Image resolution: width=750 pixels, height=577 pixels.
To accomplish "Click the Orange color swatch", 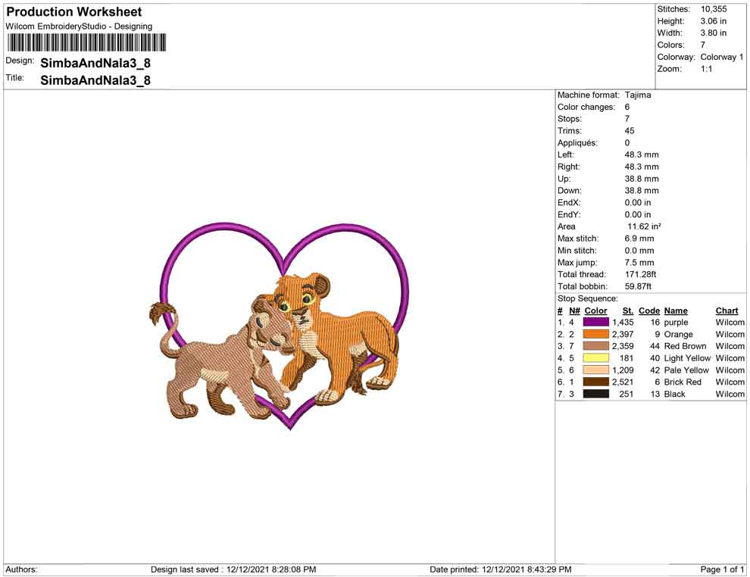I will pyautogui.click(x=595, y=334).
